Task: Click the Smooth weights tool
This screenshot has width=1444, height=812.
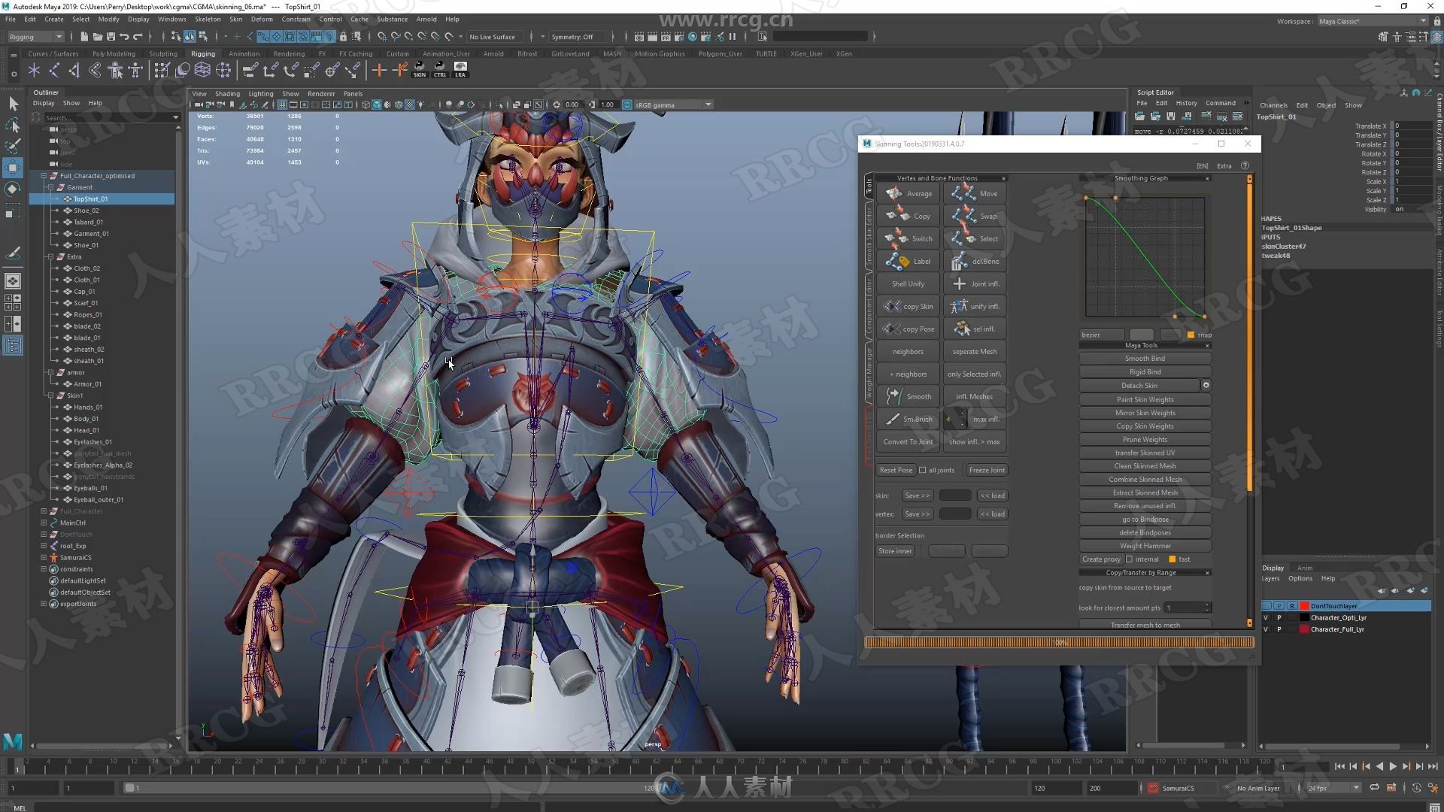Action: point(908,396)
